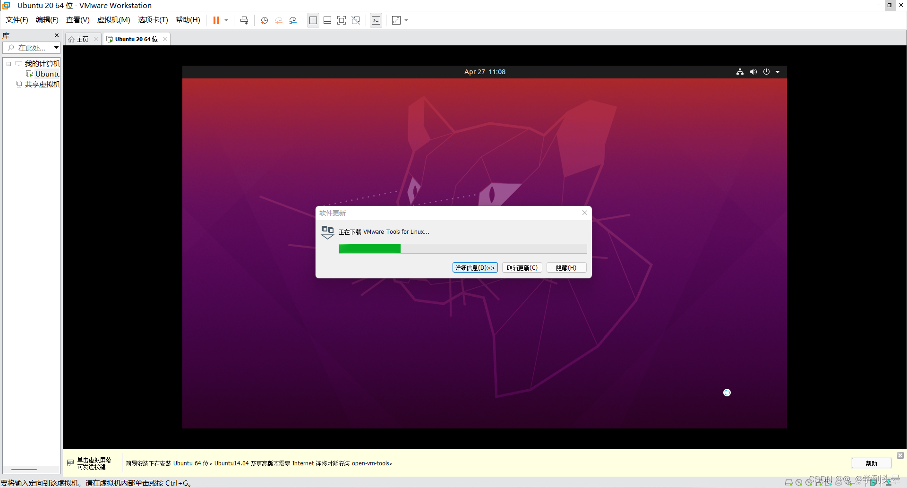Open the 帮助(H) menu
The height and width of the screenshot is (488, 907).
pyautogui.click(x=188, y=20)
